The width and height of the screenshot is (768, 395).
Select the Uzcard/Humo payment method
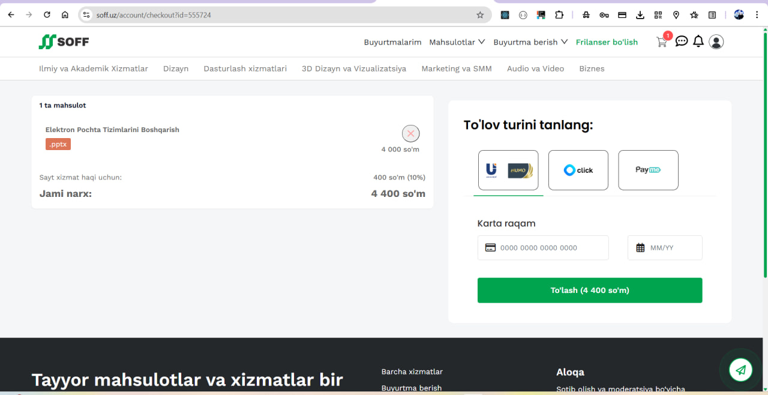tap(508, 170)
